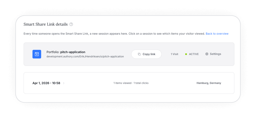Follow the Back to overview link
Image resolution: width=256 pixels, height=118 pixels.
click(217, 34)
